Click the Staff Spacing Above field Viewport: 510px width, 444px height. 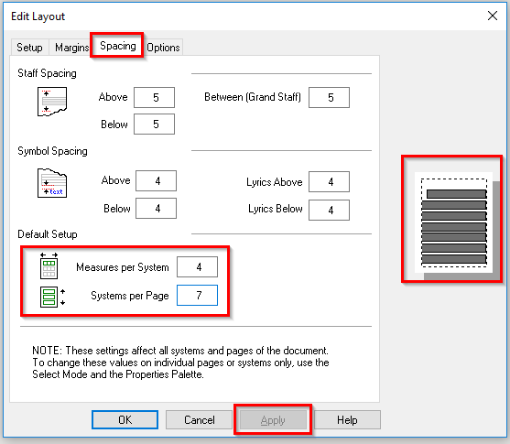point(154,97)
